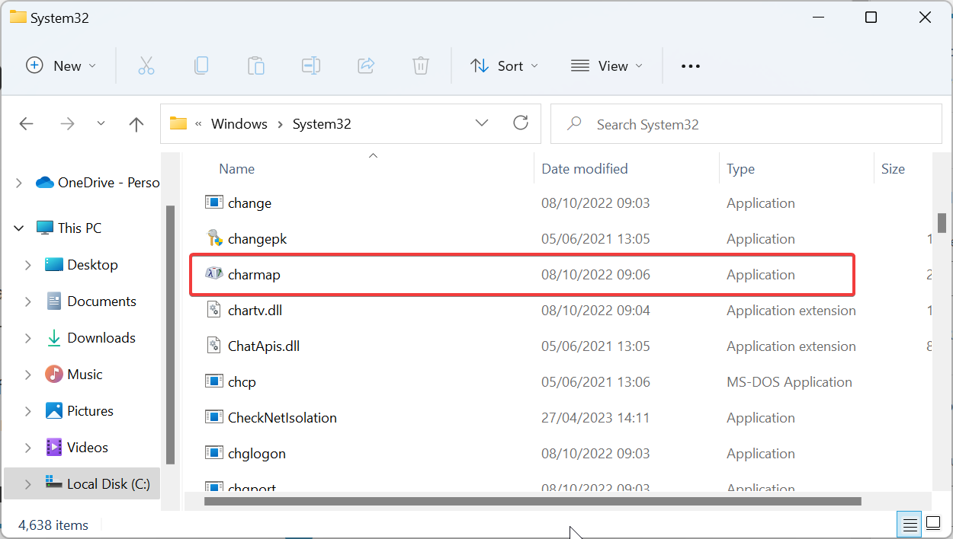Click the vertical scrollbar of the file list
Screen dimensions: 953x539
click(x=942, y=222)
